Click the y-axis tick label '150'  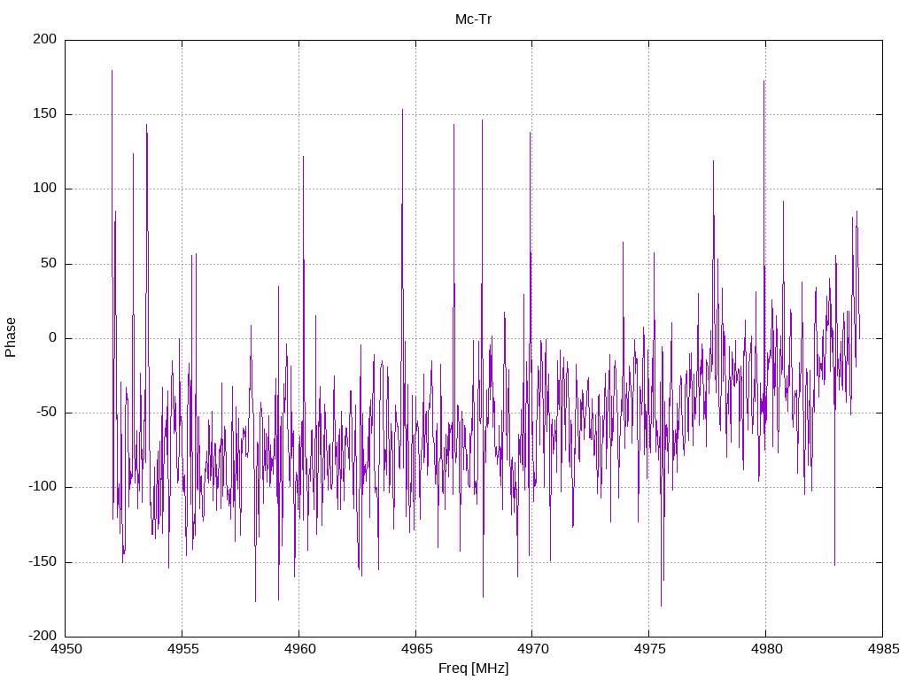click(x=45, y=114)
